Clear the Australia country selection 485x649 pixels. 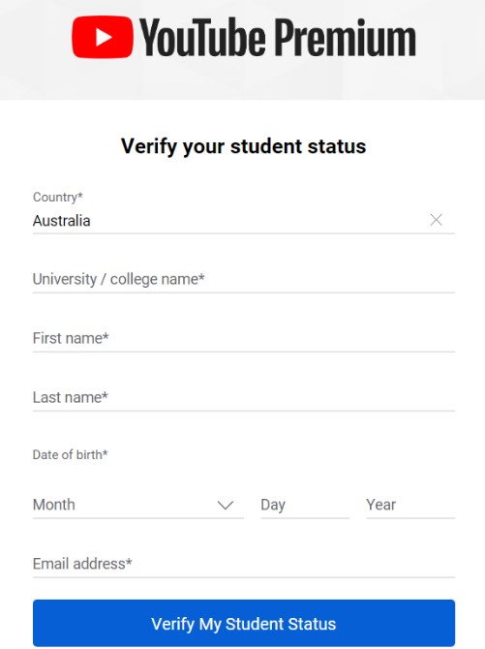coord(436,220)
